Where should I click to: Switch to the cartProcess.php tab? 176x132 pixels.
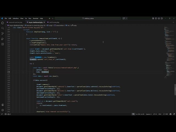click(54, 22)
